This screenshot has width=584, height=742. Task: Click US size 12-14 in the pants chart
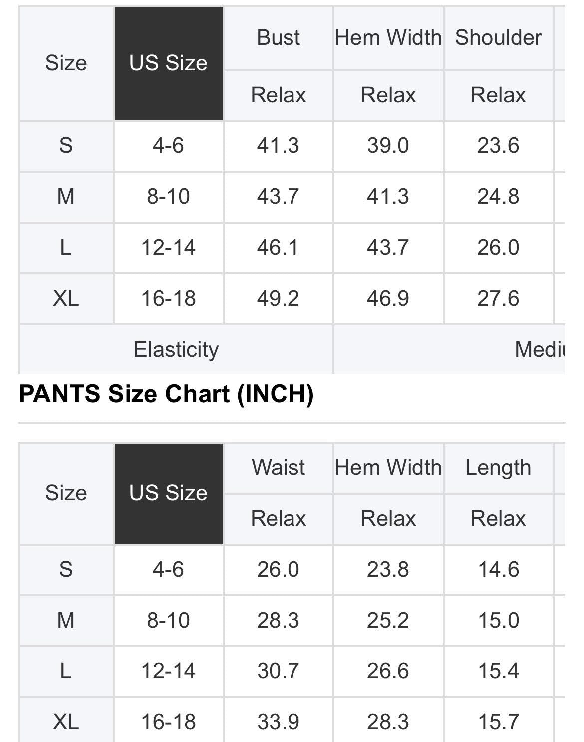tap(168, 671)
